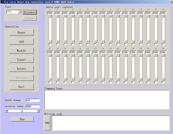Click the Modify operation button
This screenshot has height=134, width=173.
pyautogui.click(x=22, y=51)
